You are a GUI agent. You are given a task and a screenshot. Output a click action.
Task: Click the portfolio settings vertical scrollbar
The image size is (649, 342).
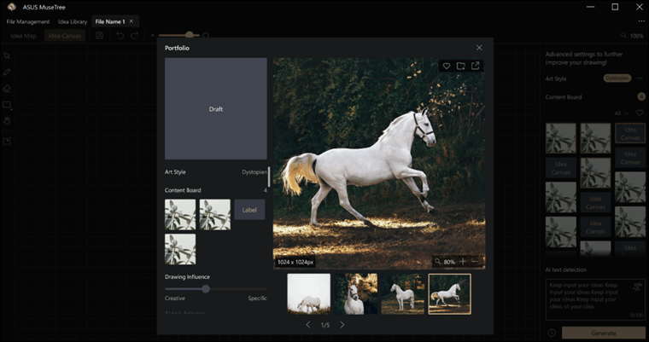[269, 177]
